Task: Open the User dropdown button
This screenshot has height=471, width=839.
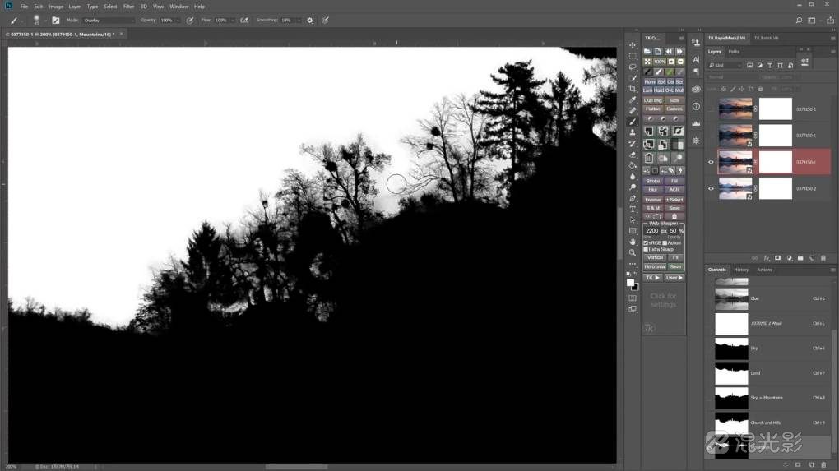Action: tap(674, 278)
